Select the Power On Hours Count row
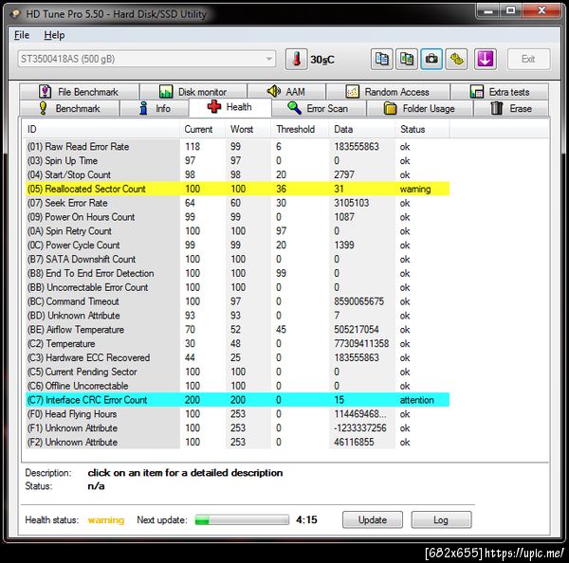Screen dimensions: 569x563 click(x=237, y=217)
